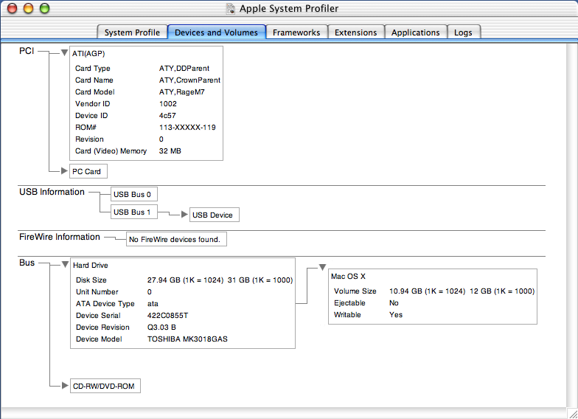Expand the PC Card disclosure triangle
The height and width of the screenshot is (419, 578).
(65, 171)
